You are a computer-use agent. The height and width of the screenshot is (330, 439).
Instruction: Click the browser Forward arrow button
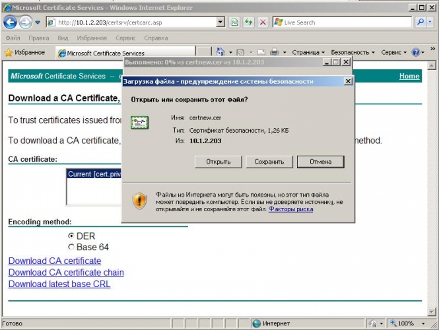tap(25, 22)
